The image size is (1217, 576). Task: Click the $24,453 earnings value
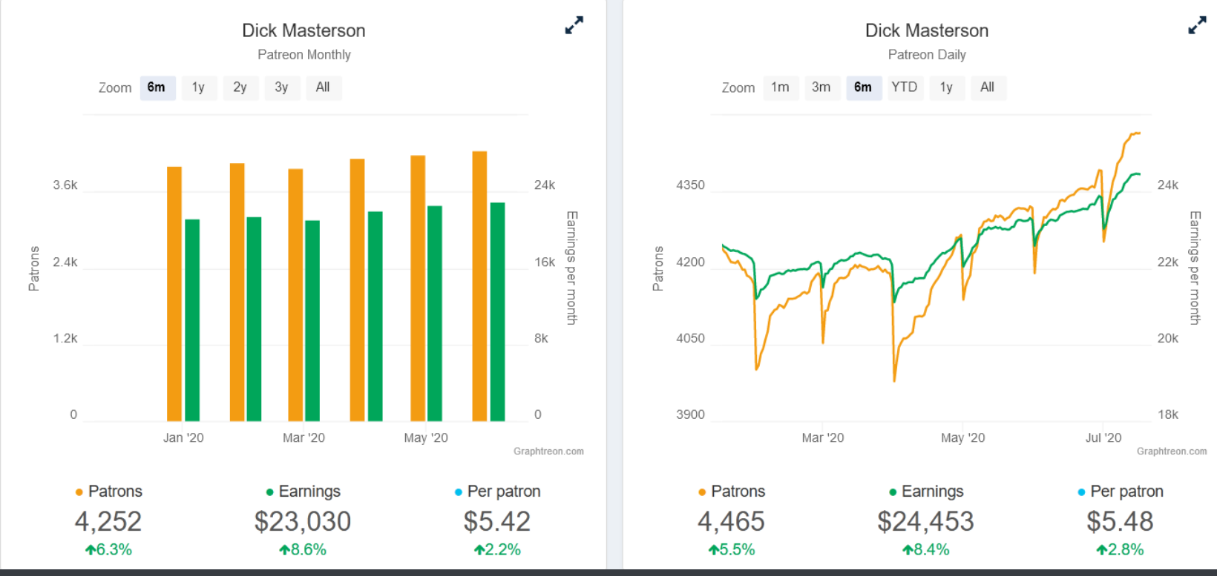[926, 522]
